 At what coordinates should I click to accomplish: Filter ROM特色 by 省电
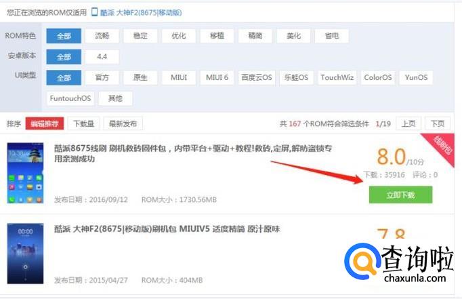(x=332, y=36)
